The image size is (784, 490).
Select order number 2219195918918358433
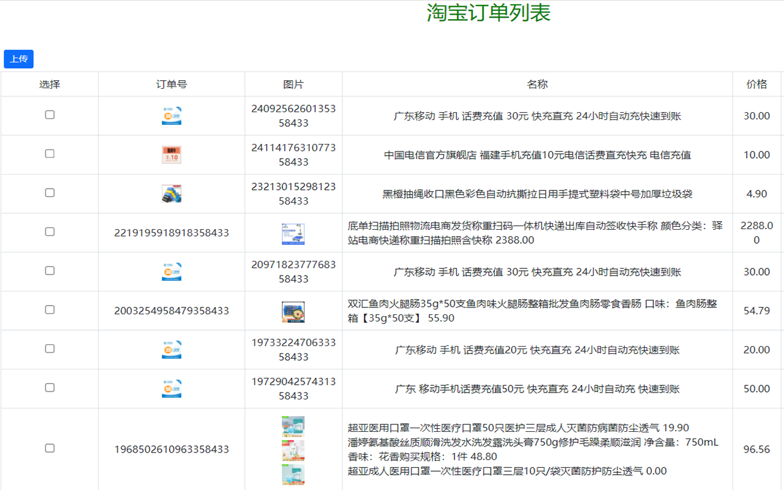(x=171, y=233)
